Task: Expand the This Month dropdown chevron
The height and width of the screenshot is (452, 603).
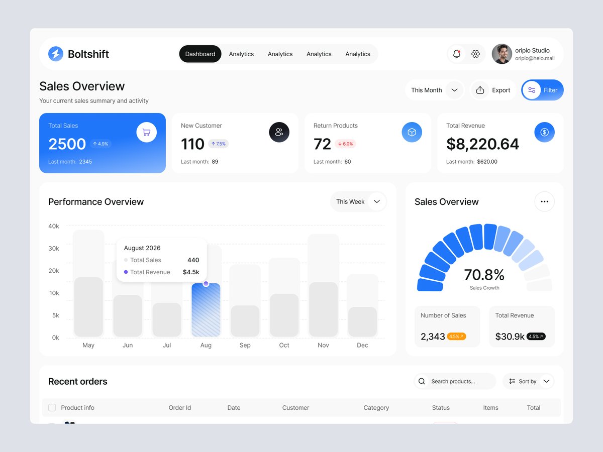Action: click(454, 90)
